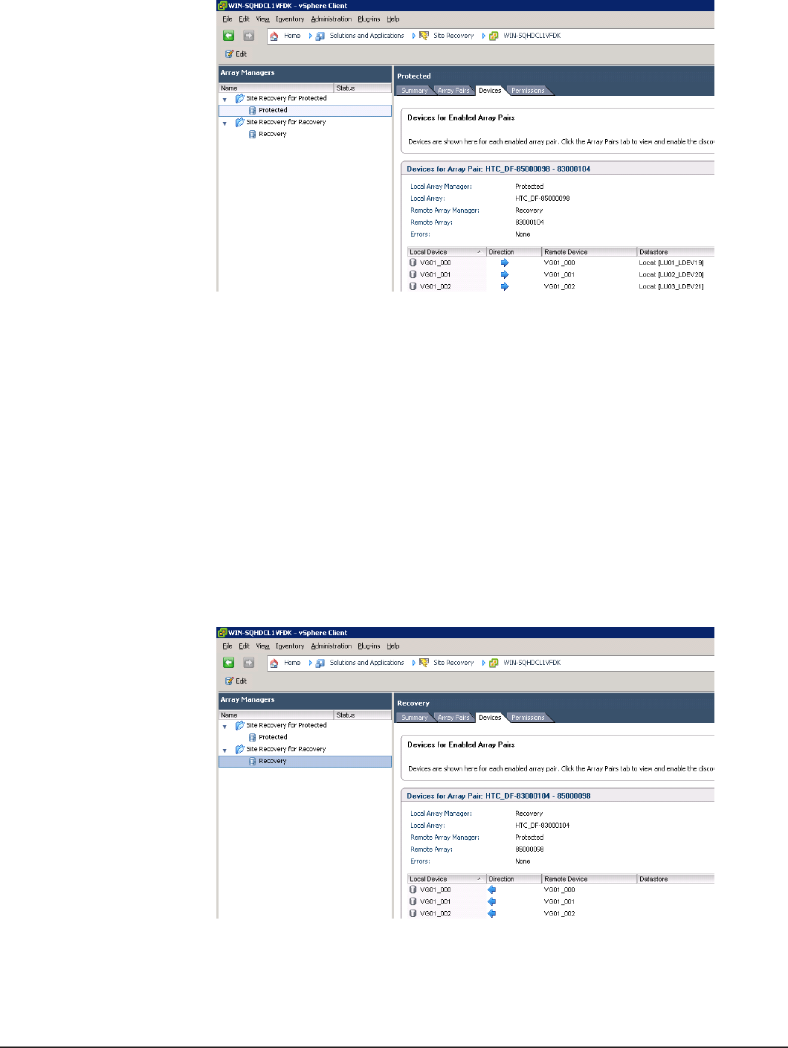Click the right-pointing direction arrow for VG01_000
The width and height of the screenshot is (788, 1048).
505,263
